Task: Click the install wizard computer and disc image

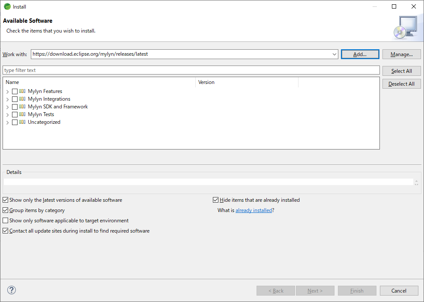Action: pos(405,27)
